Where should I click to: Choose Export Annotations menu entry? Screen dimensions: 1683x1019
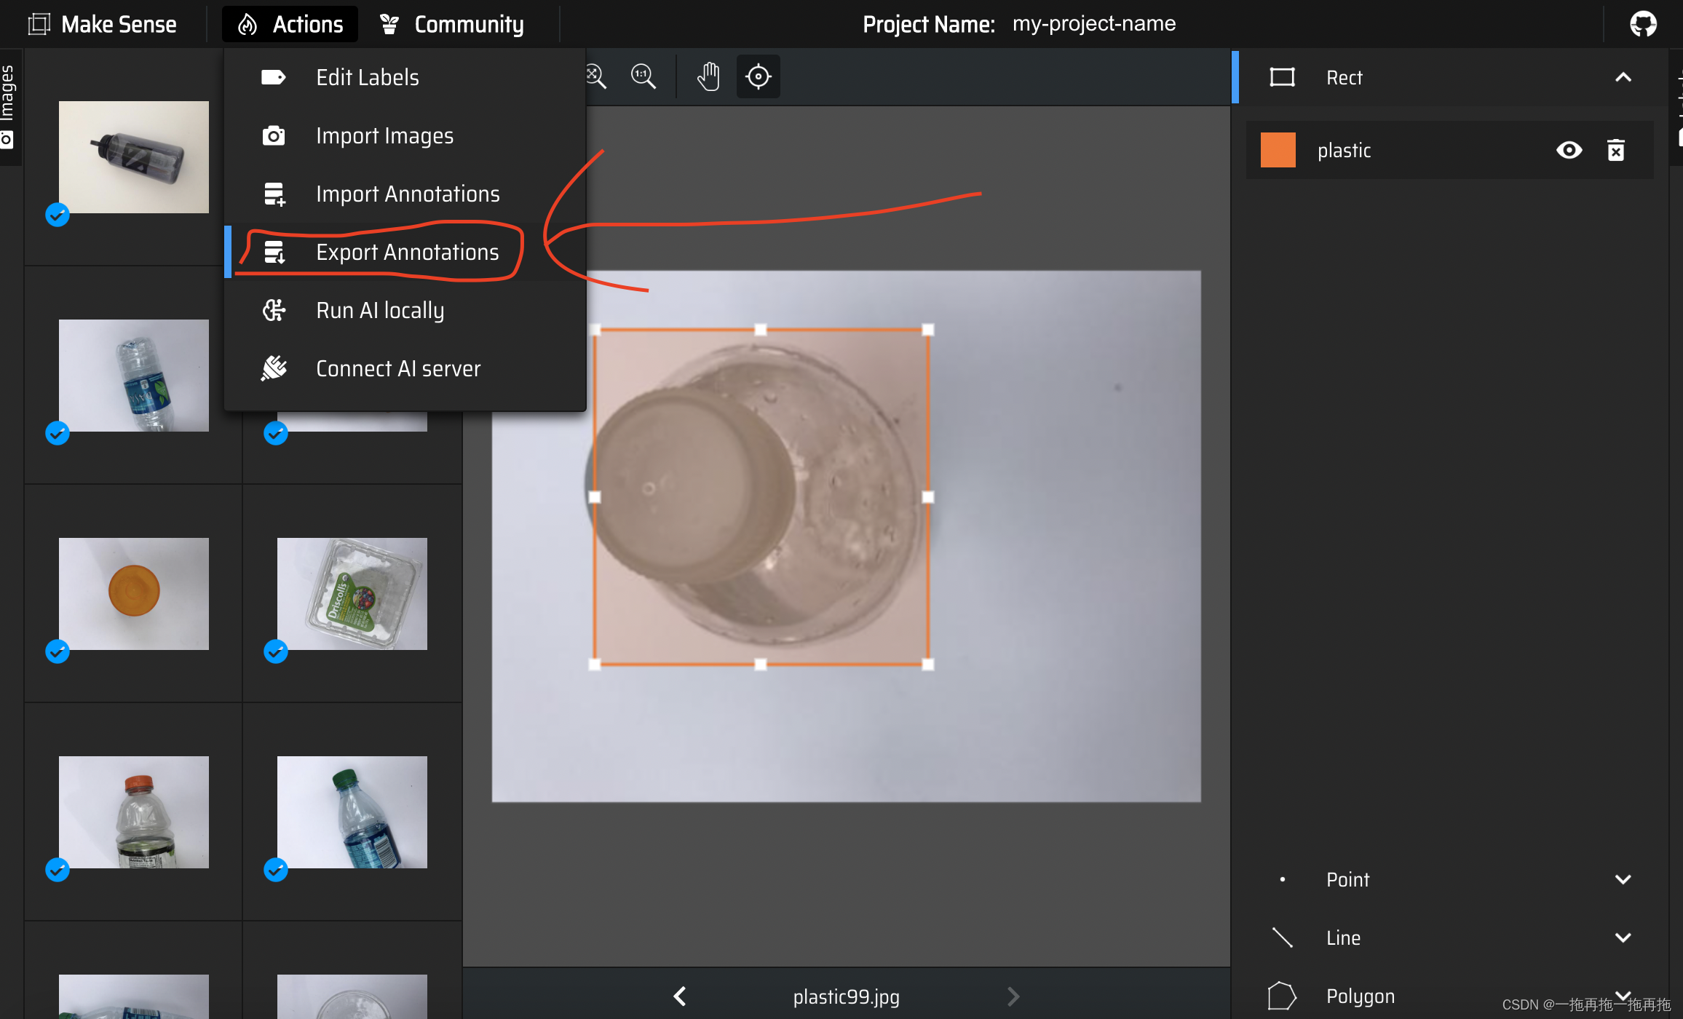[x=405, y=252]
